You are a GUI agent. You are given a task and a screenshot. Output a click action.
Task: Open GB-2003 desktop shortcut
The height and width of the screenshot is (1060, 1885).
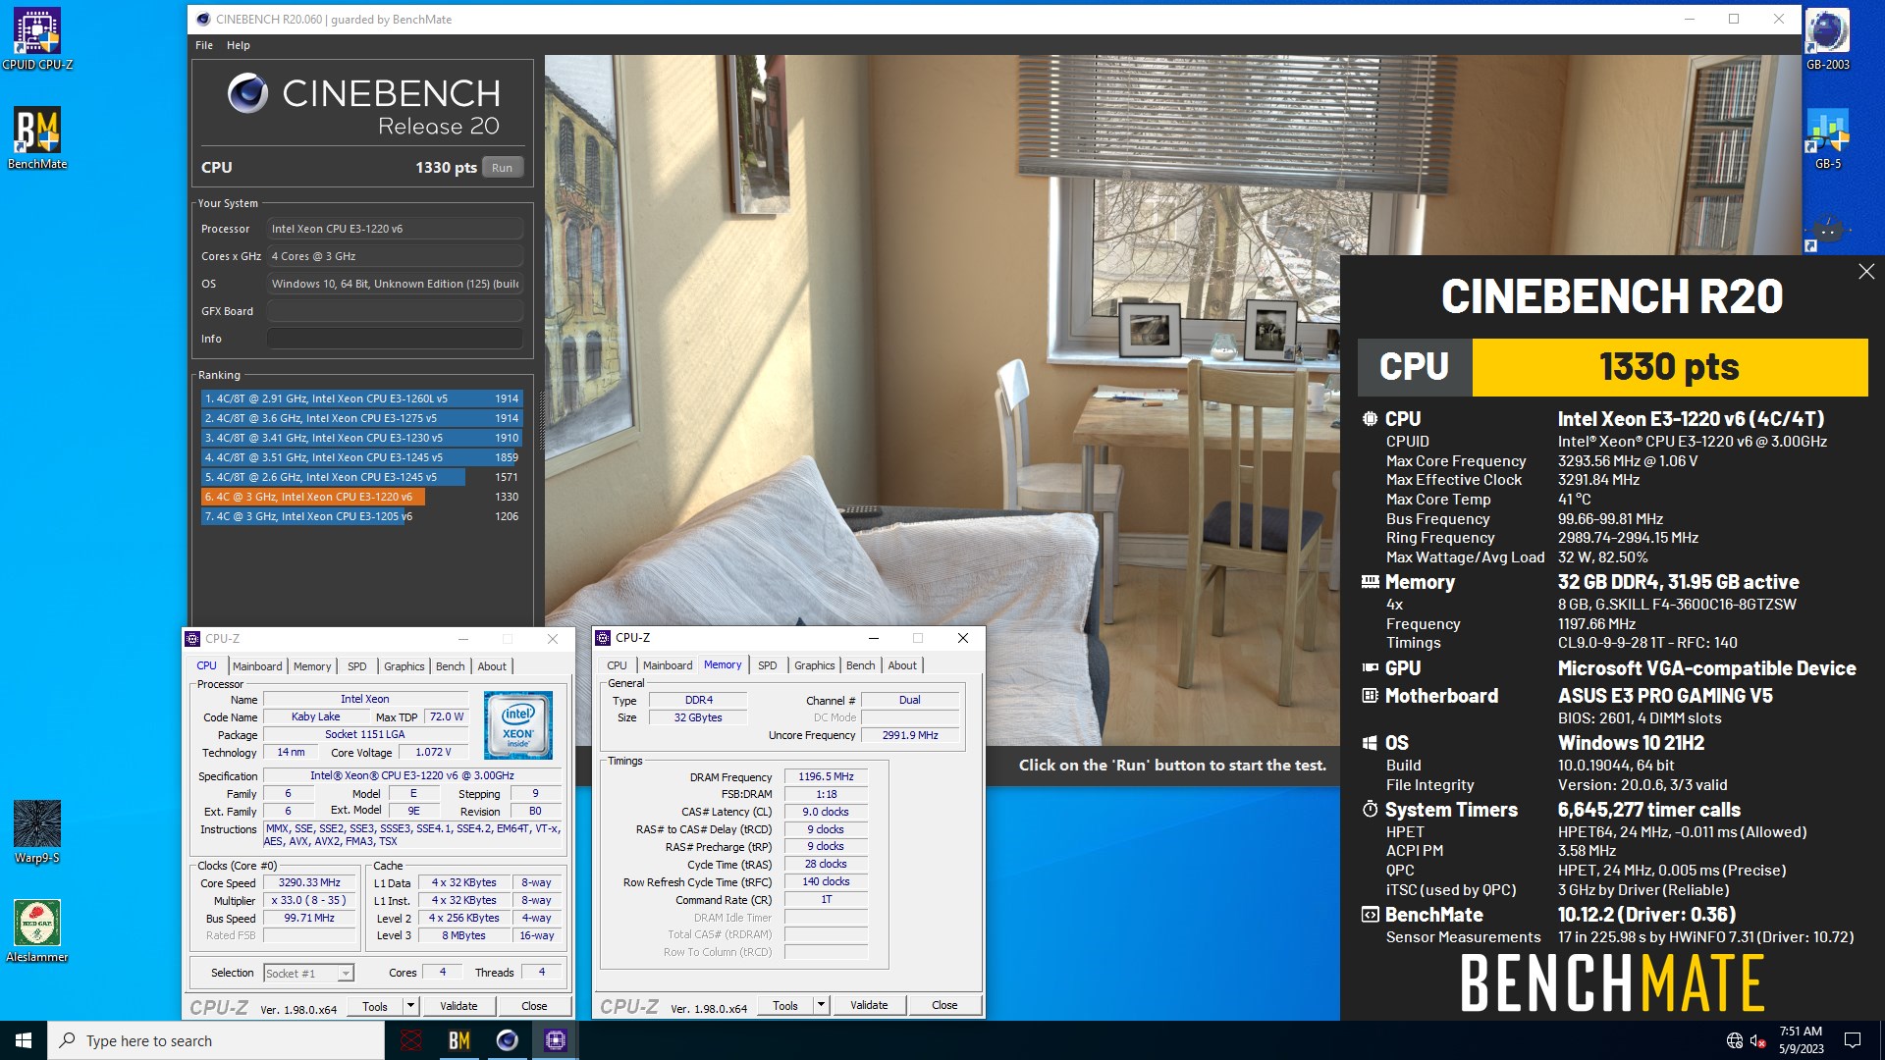1827,39
